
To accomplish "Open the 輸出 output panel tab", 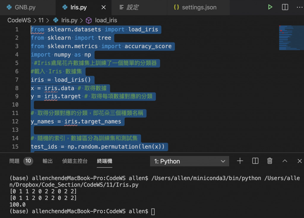I will click(x=47, y=161).
